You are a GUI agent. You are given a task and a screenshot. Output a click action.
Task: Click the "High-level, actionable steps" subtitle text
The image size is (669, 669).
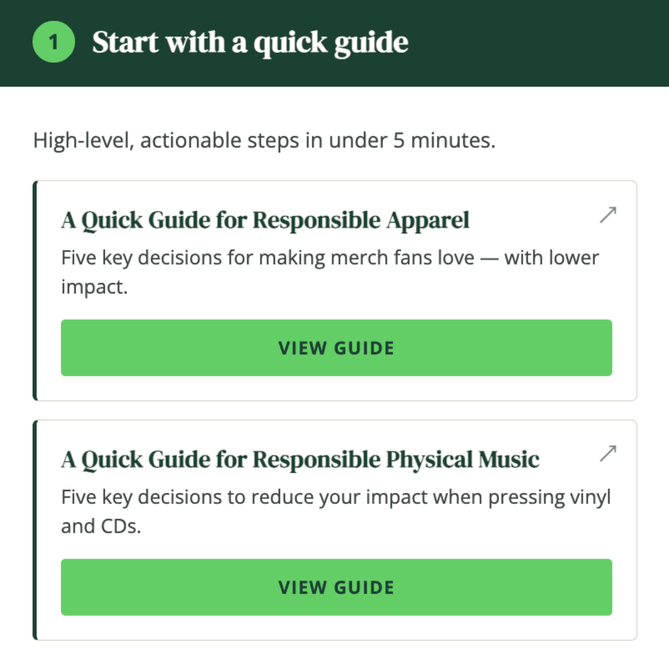click(x=264, y=140)
